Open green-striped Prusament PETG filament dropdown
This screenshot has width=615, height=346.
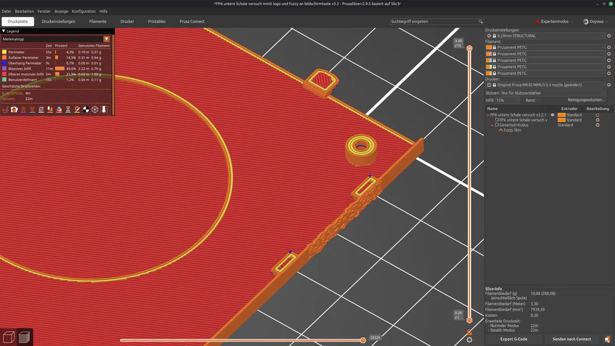coord(545,66)
